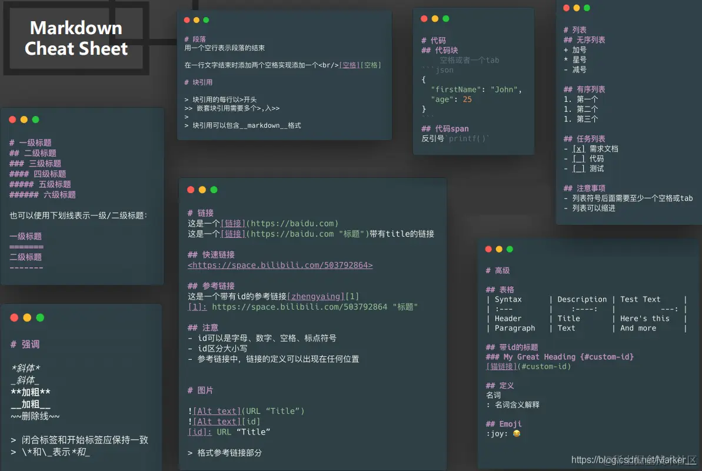
Task: Click the '+ 加号' list item
Action: coord(575,49)
